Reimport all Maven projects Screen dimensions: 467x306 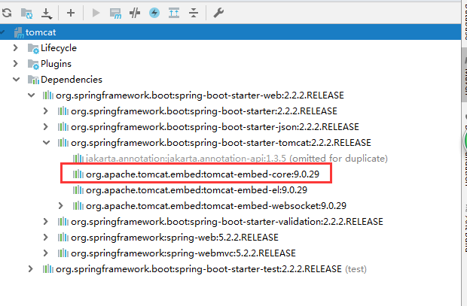tap(7, 13)
